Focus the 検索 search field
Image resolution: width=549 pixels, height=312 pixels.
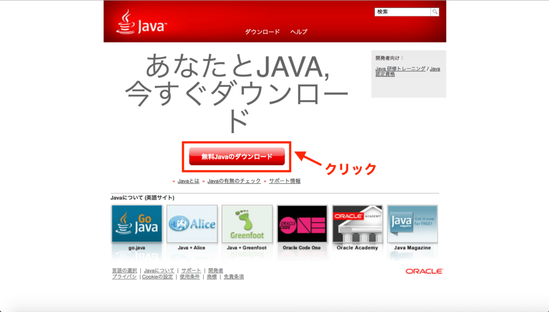(x=403, y=12)
